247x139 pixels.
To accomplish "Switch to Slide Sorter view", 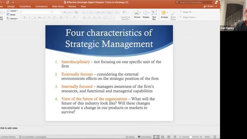I will [162, 137].
